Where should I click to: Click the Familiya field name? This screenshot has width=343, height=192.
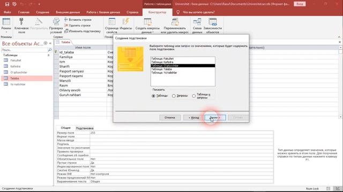point(66,57)
